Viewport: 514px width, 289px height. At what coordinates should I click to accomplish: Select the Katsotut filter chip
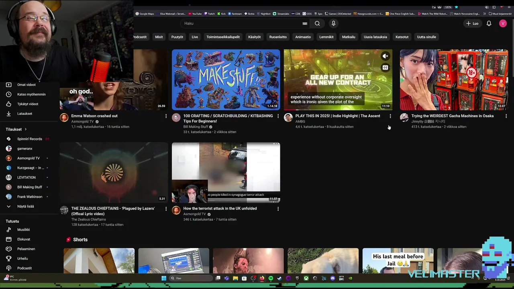(402, 37)
